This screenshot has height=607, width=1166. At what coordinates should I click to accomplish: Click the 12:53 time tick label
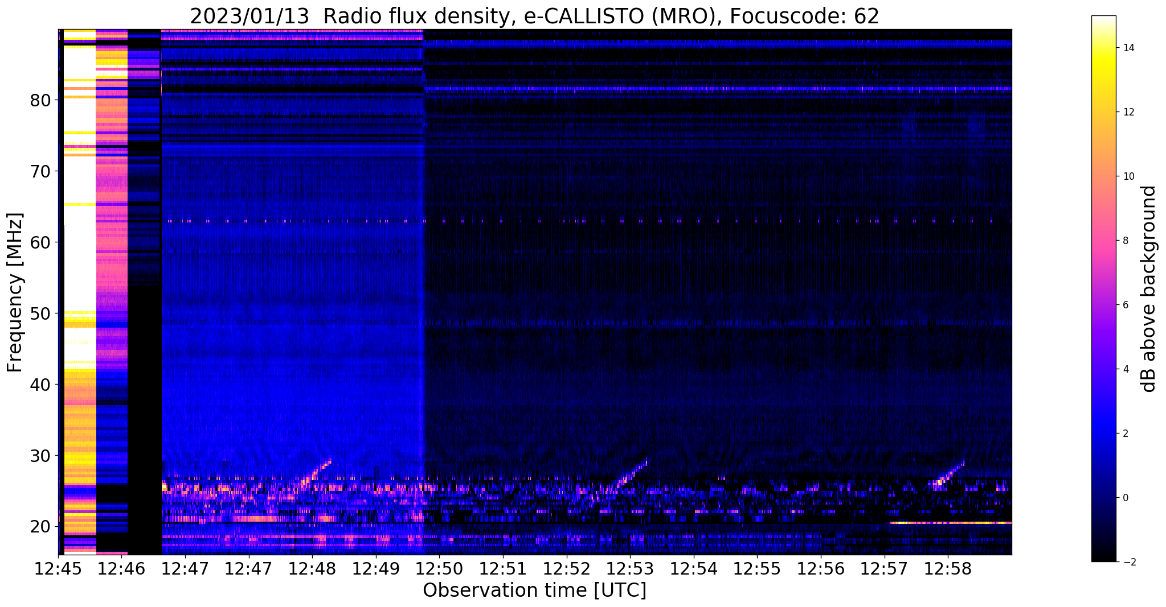630,569
